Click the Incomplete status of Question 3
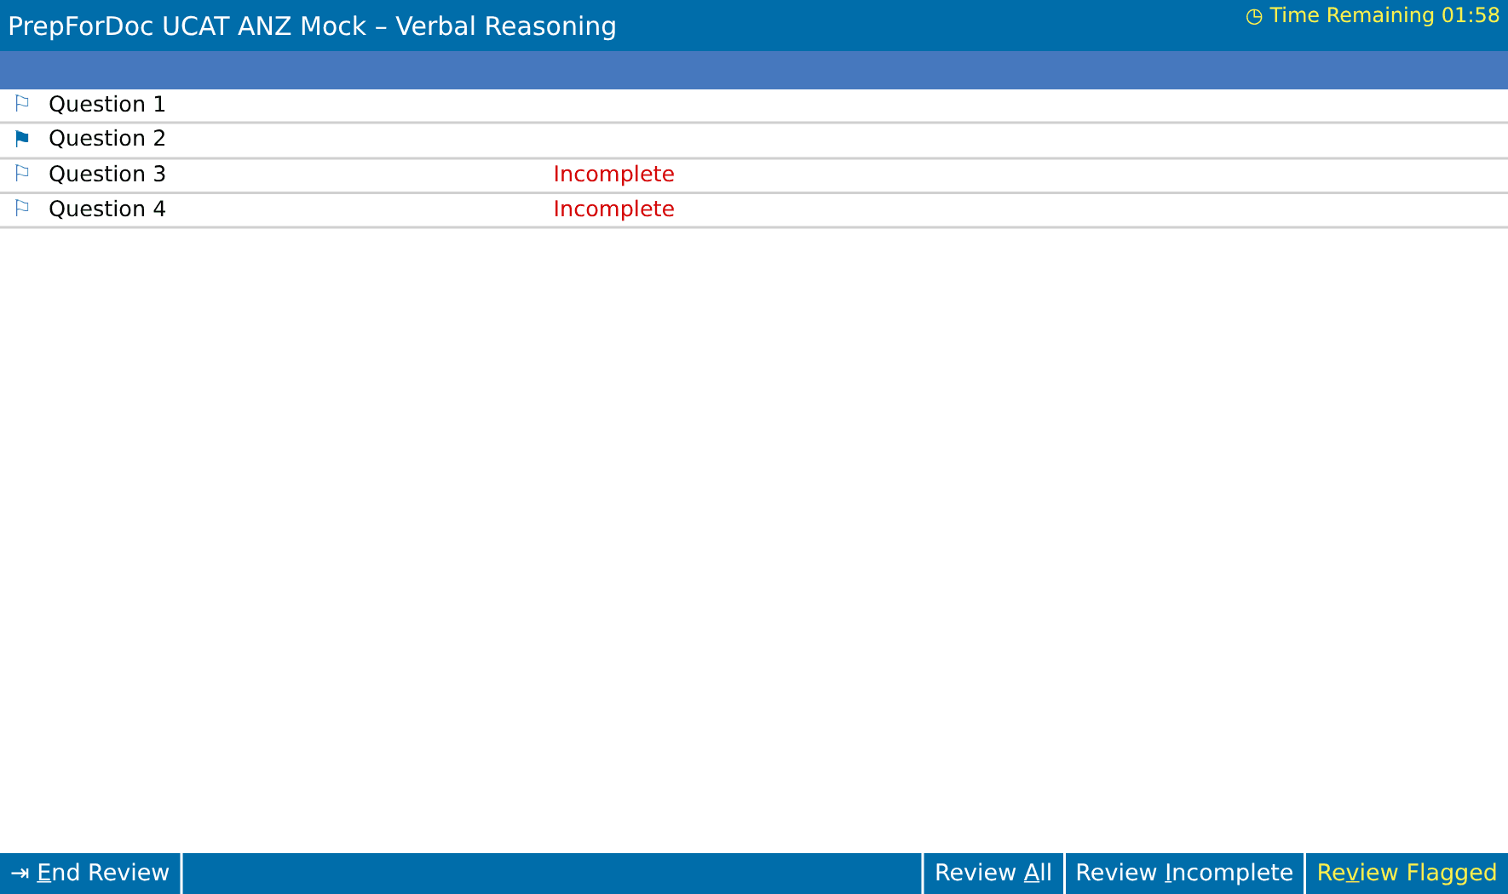The width and height of the screenshot is (1508, 894). [613, 174]
